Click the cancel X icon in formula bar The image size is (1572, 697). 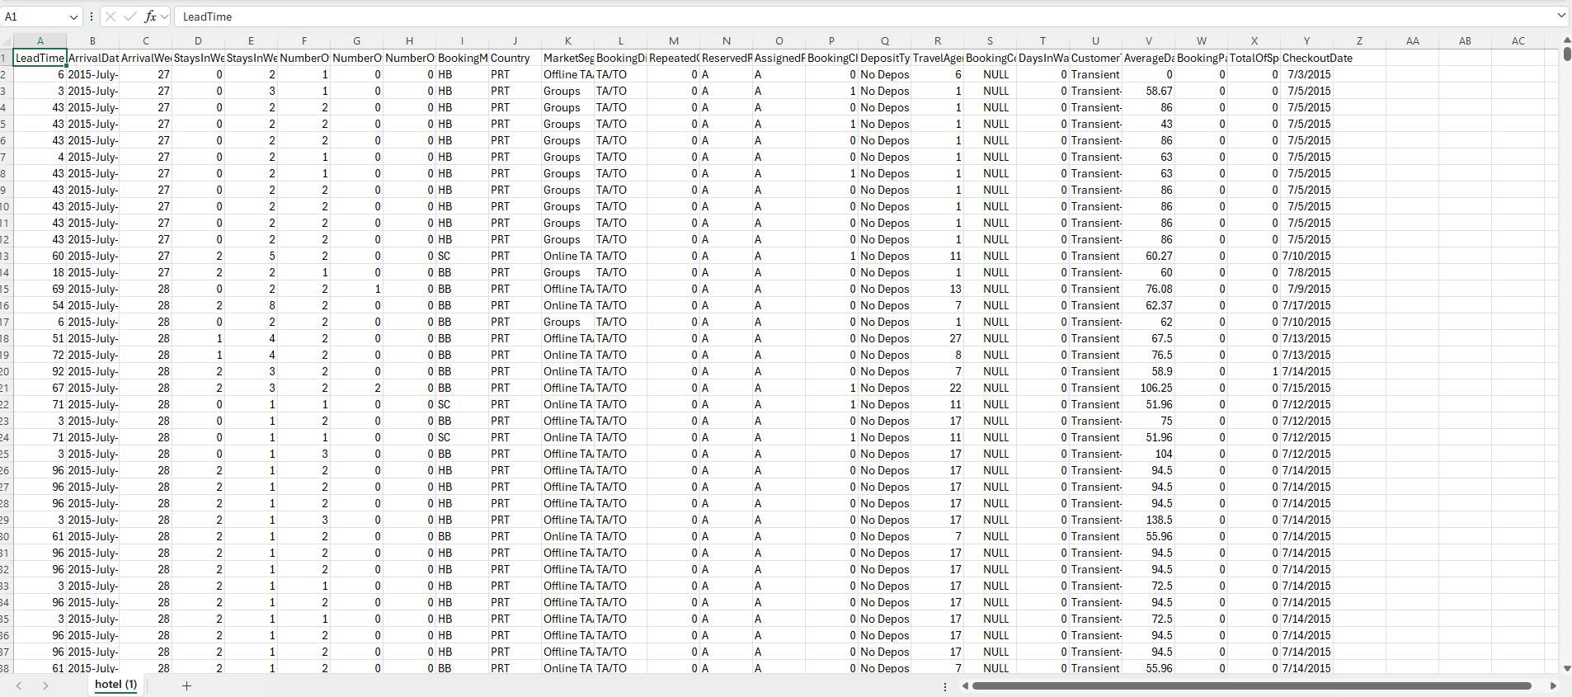click(111, 16)
